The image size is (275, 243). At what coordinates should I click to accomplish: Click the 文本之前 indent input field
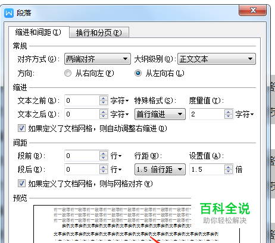click(82, 100)
